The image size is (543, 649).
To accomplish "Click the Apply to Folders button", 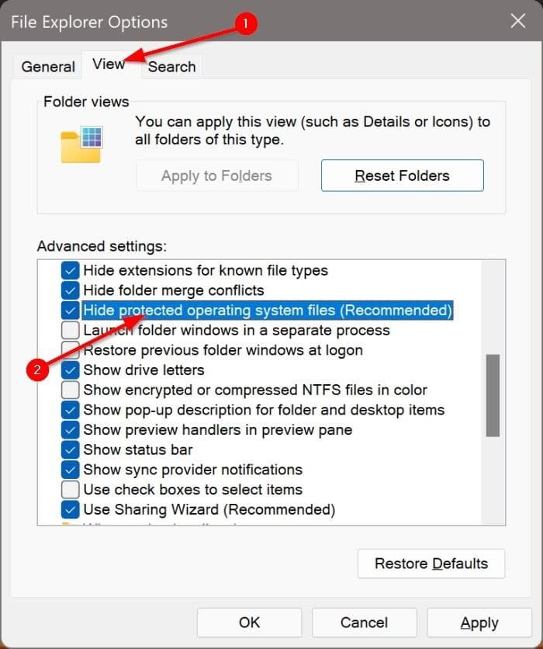I will point(216,175).
